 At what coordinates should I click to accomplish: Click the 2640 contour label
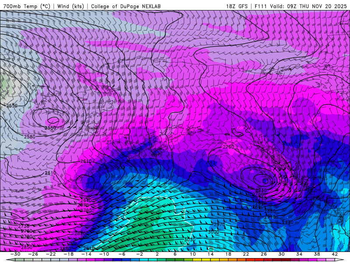86,200
